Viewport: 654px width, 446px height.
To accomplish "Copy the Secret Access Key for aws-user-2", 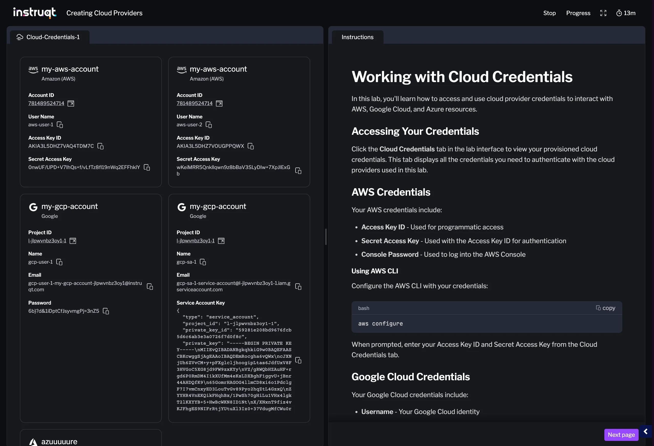I will [298, 170].
